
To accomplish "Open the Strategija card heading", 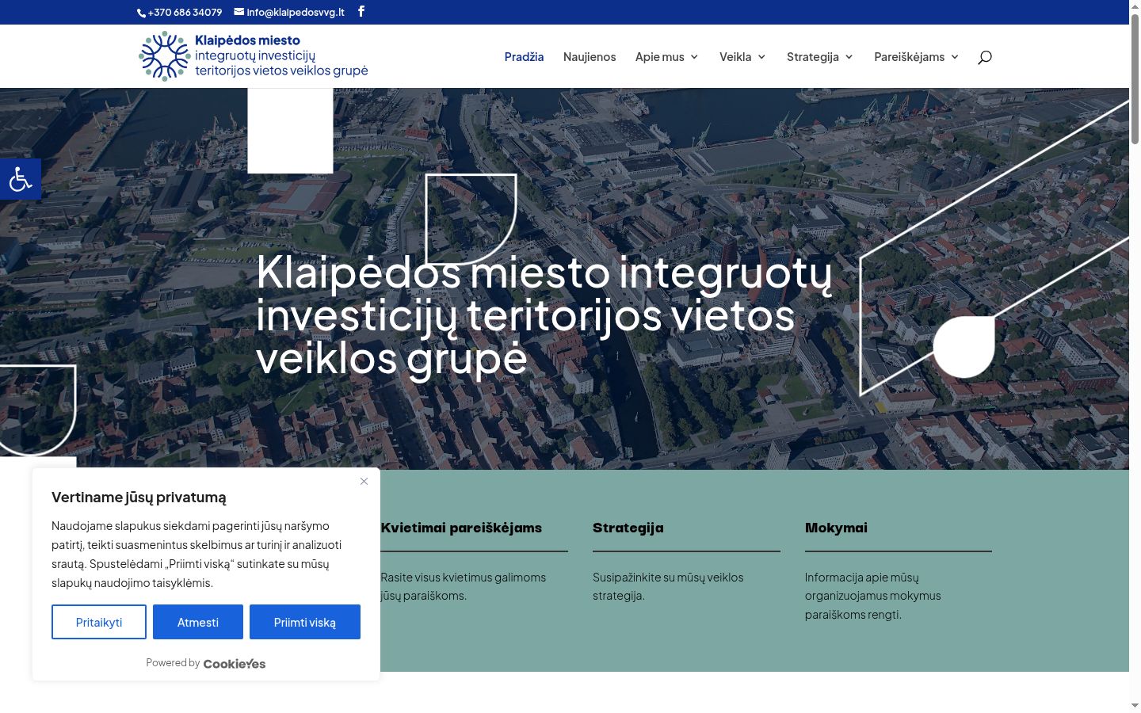I will pyautogui.click(x=628, y=528).
